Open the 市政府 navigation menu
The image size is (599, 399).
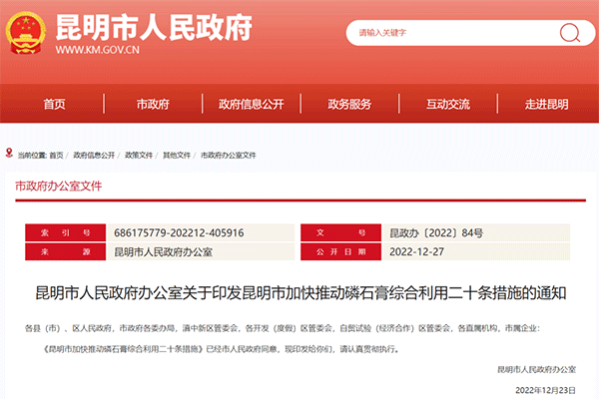(152, 104)
